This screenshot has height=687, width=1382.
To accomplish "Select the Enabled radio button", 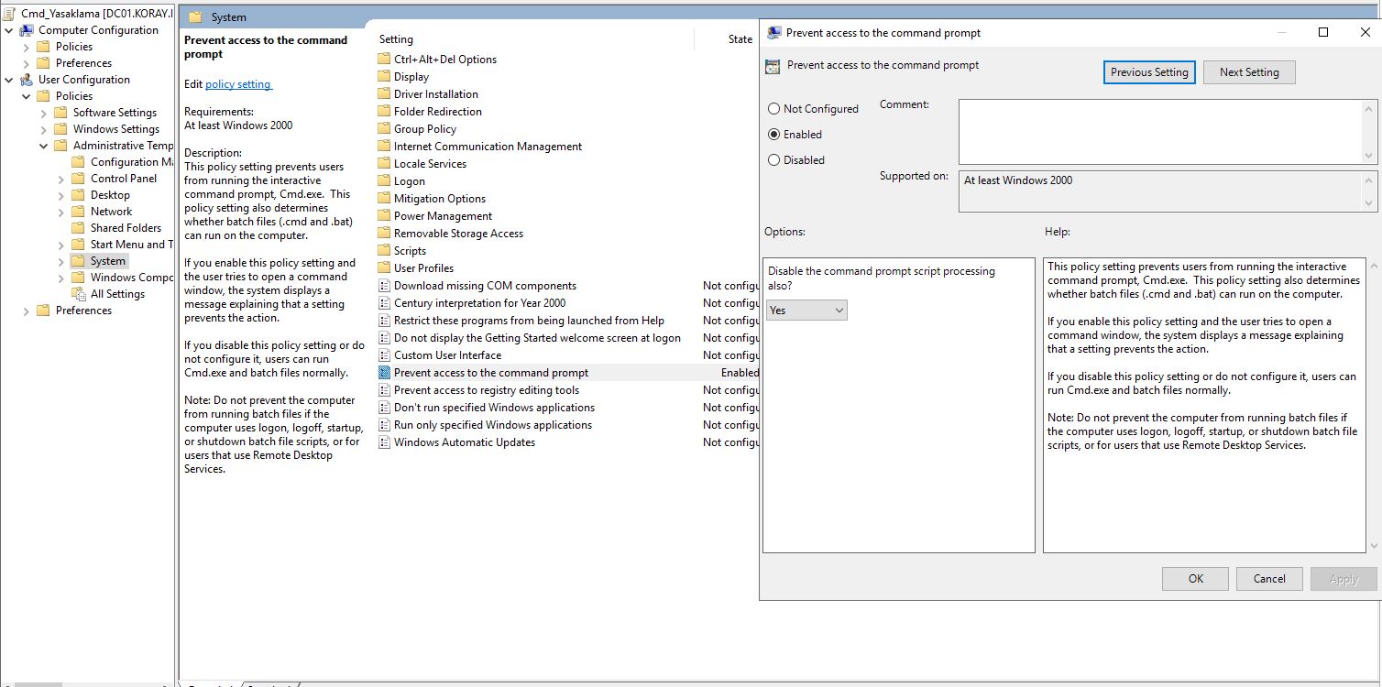I will tap(773, 134).
